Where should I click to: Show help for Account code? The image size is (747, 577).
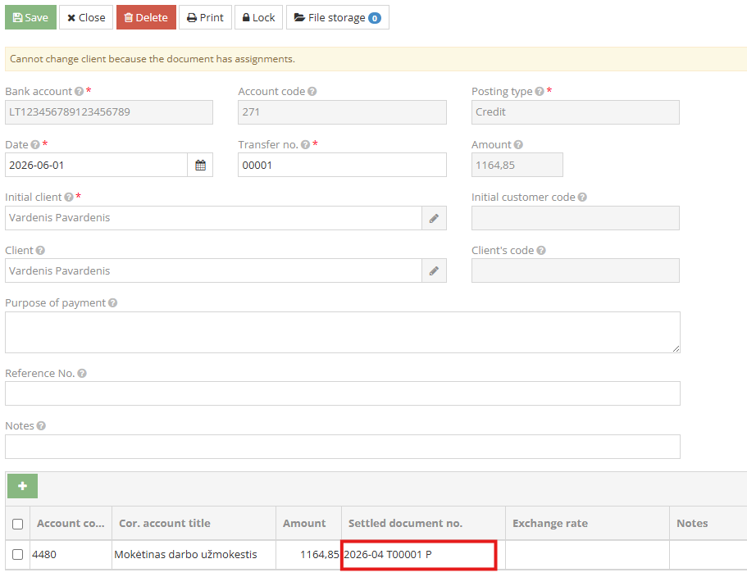coord(312,92)
